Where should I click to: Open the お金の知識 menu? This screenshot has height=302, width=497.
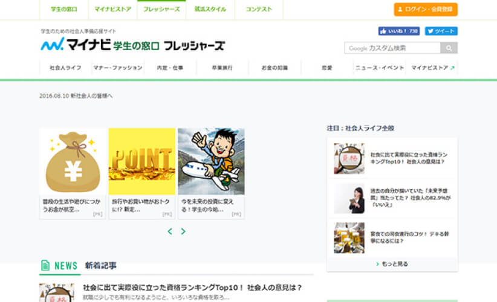(x=275, y=68)
